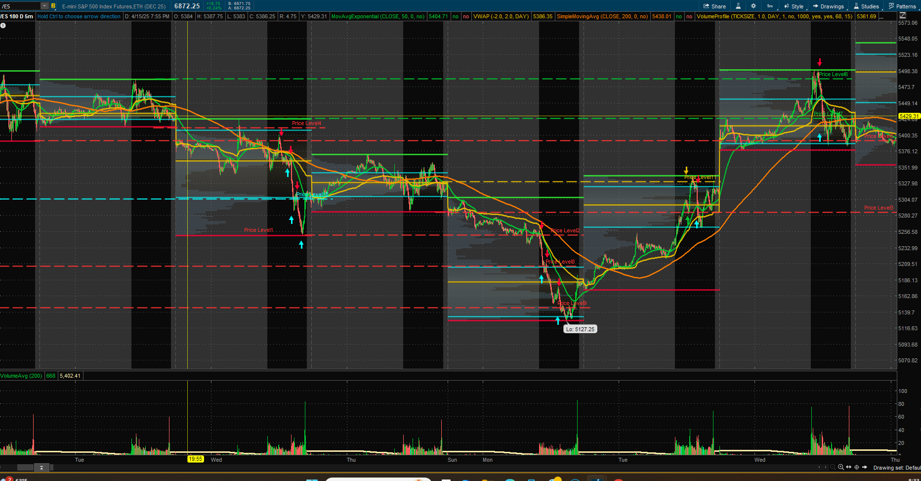The width and height of the screenshot is (921, 481).
Task: Select the crosshair cursor icon
Action: click(857, 467)
